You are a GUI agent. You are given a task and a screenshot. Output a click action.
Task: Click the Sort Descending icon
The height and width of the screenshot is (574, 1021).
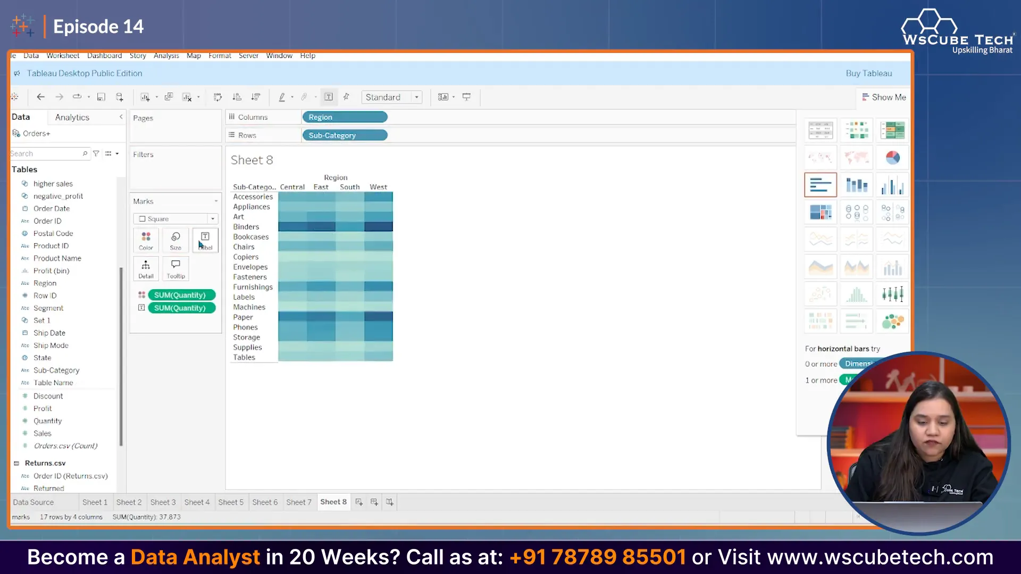[256, 97]
